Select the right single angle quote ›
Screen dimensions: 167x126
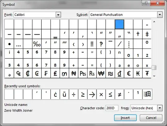(83, 44)
